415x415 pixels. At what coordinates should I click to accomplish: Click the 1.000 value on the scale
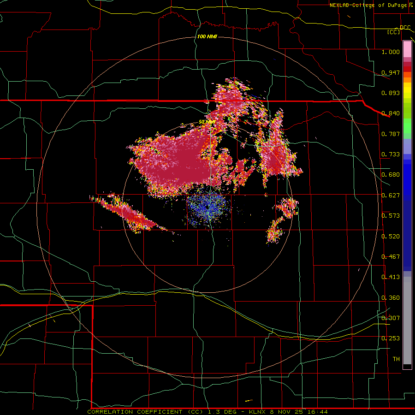point(391,52)
